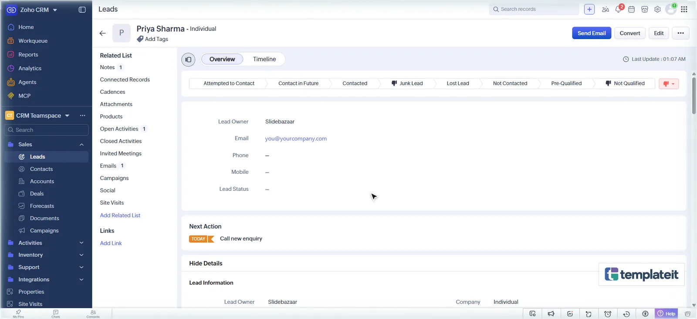Toggle the related list panel icon
697x319 pixels.
[188, 60]
